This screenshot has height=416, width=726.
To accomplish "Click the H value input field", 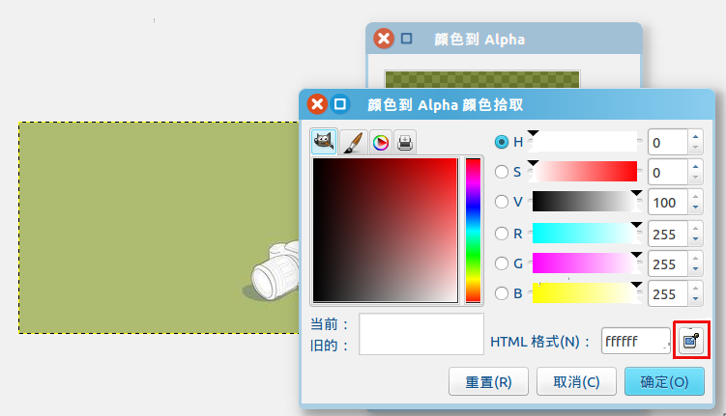I will (668, 142).
